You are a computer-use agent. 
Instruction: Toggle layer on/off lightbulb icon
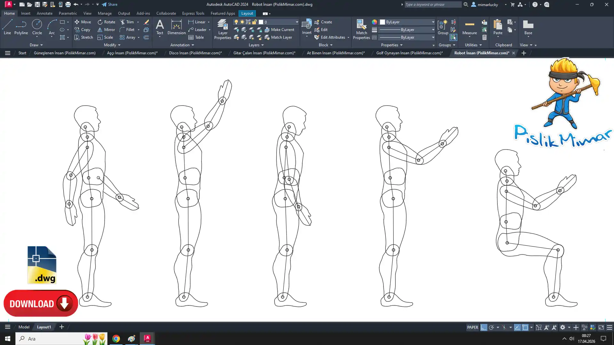(x=236, y=22)
